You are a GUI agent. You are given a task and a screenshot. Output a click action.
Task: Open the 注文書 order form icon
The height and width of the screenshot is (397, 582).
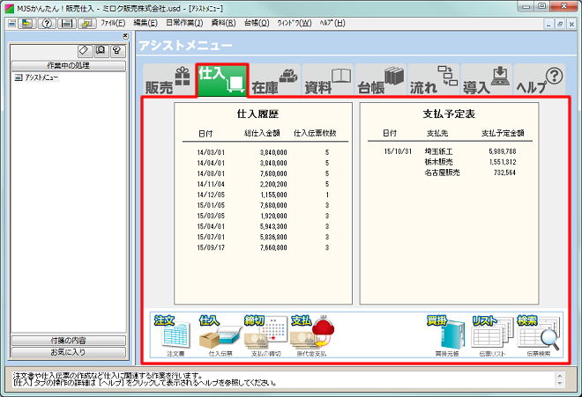click(173, 335)
